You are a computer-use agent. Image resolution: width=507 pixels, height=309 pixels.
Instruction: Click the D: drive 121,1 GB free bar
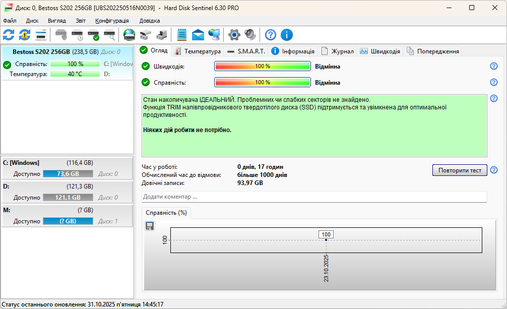pos(68,198)
